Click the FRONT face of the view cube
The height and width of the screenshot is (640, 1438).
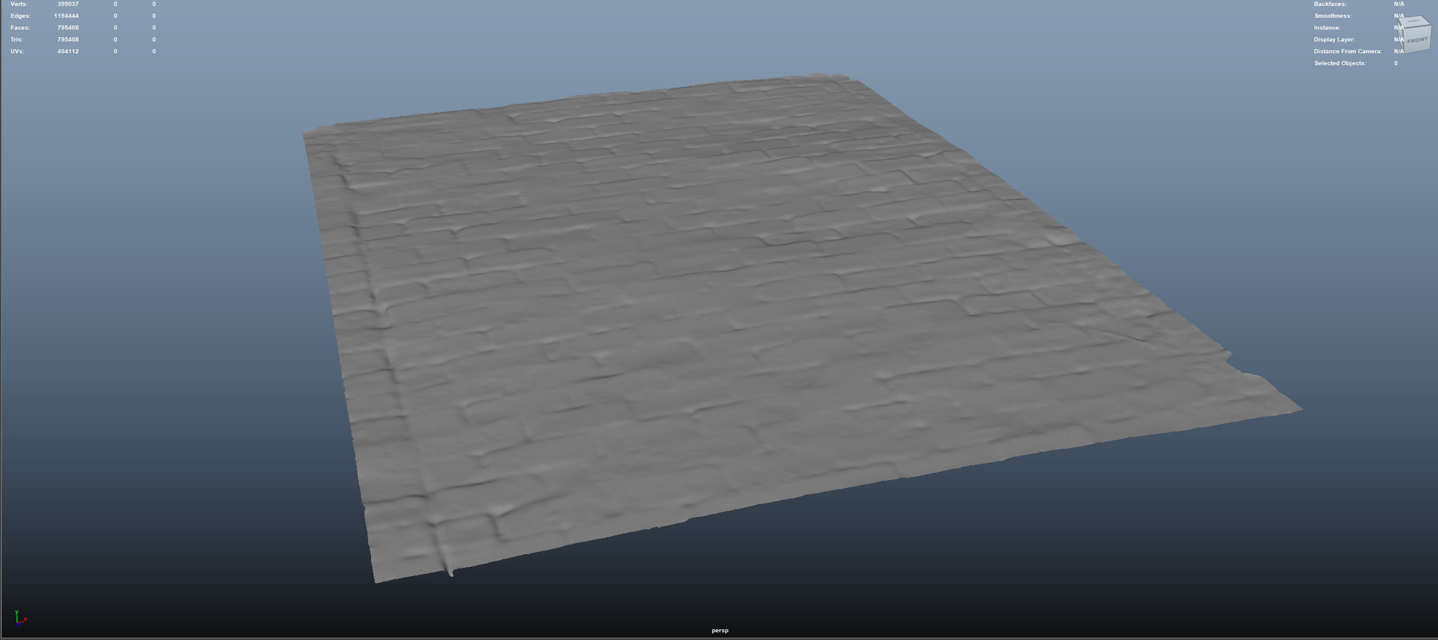coord(1417,40)
